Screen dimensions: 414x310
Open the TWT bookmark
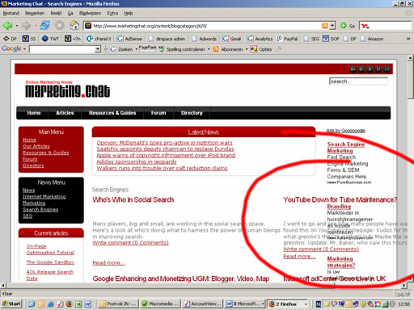(50, 39)
